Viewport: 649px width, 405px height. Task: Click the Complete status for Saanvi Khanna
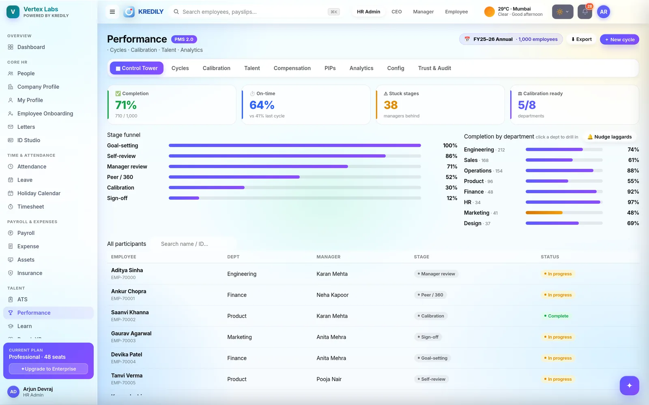556,316
